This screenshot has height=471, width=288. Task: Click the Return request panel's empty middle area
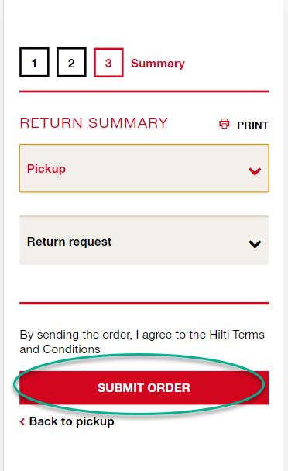pyautogui.click(x=180, y=240)
